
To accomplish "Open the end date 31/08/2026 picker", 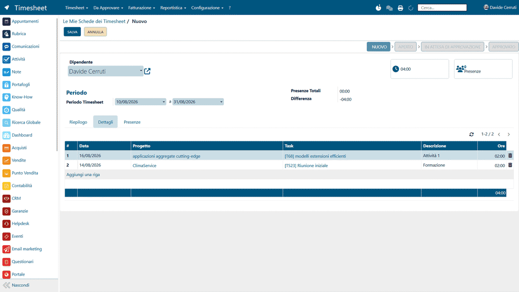I will click(x=198, y=102).
